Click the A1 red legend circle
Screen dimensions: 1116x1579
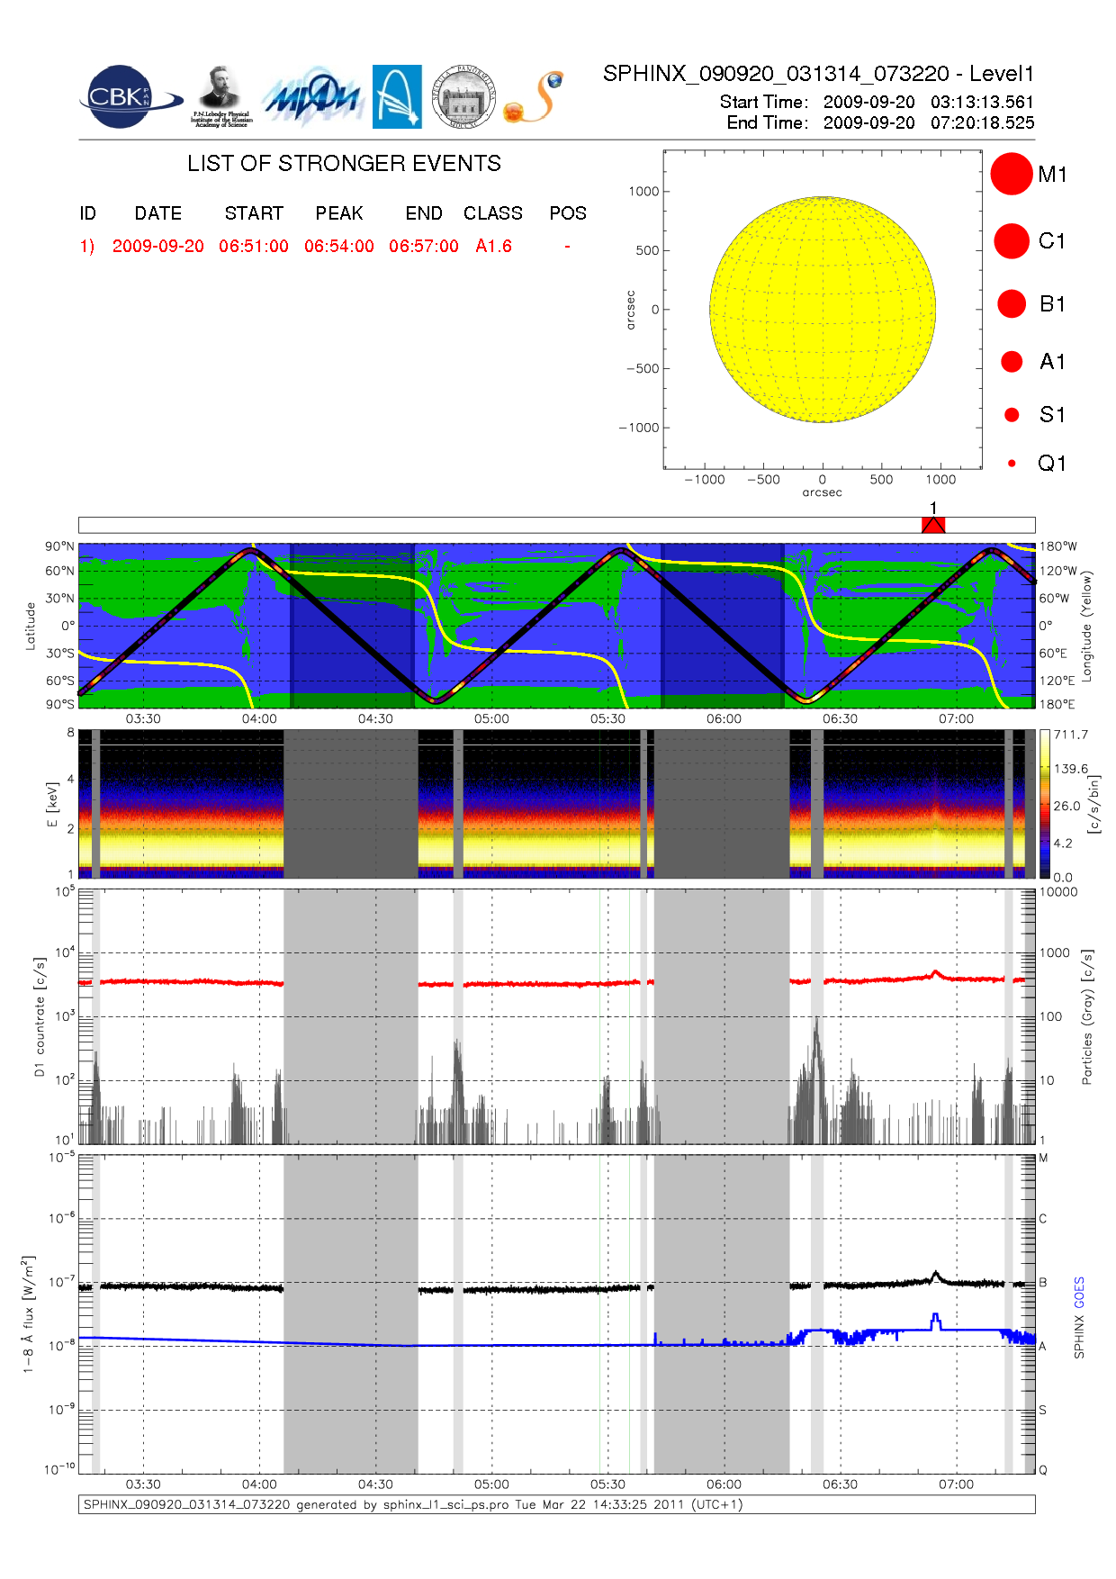[x=1012, y=362]
